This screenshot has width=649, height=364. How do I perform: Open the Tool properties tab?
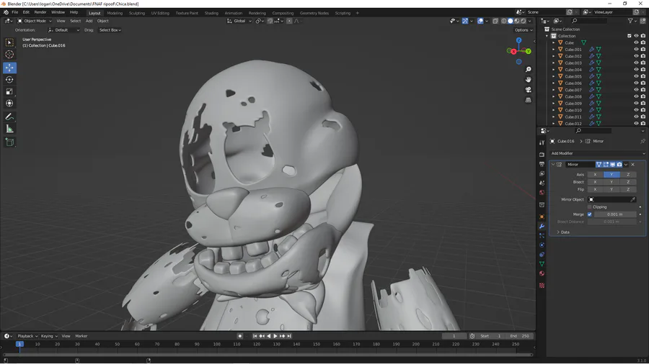[542, 142]
